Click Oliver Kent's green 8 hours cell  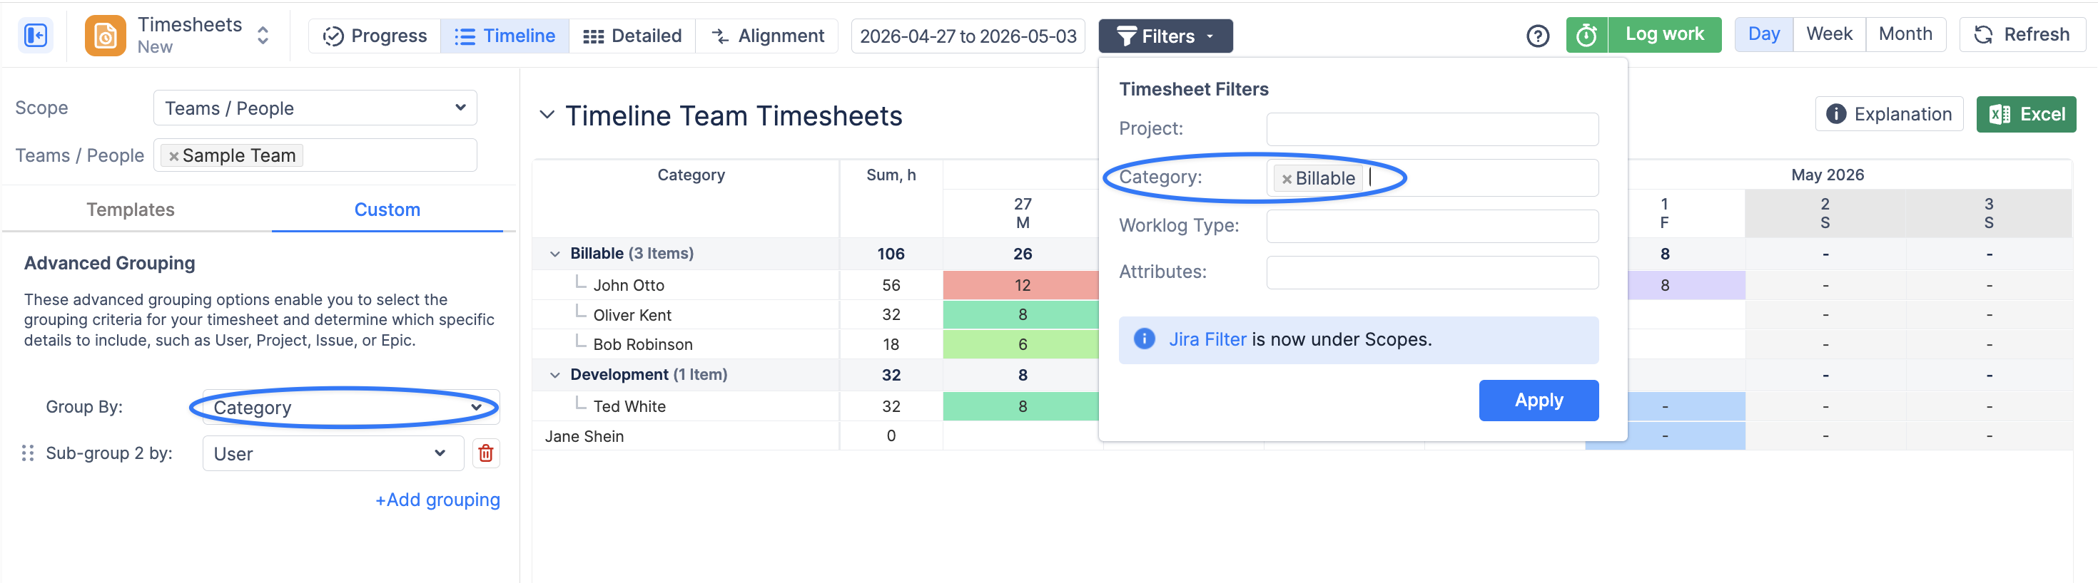coord(1021,315)
